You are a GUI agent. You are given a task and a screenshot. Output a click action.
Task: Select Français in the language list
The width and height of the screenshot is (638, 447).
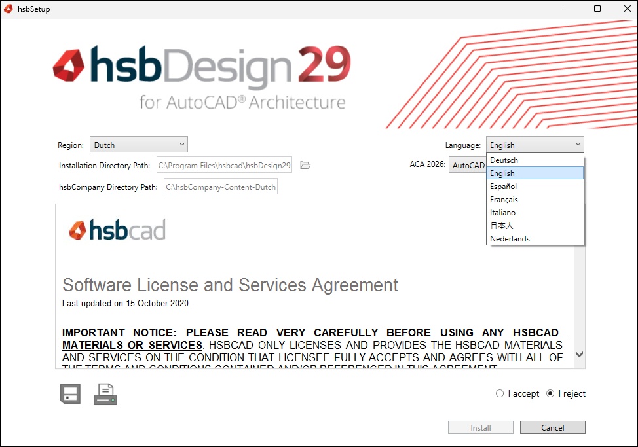(x=535, y=199)
